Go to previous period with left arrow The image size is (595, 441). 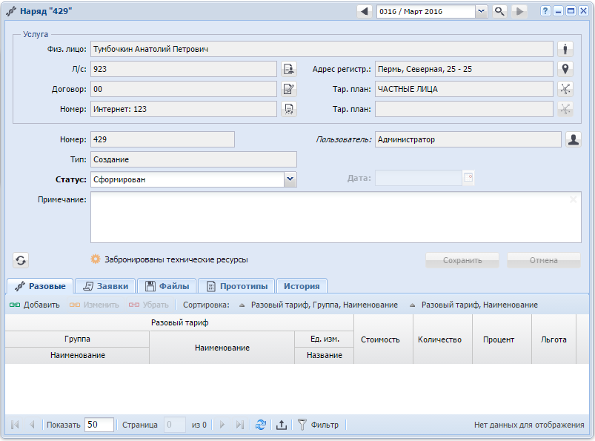[365, 11]
